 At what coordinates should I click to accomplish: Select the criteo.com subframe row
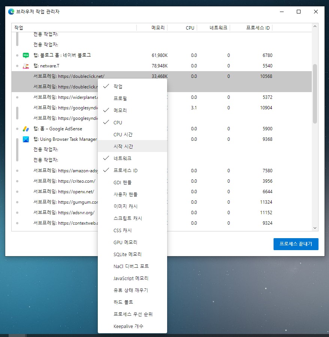point(162,181)
